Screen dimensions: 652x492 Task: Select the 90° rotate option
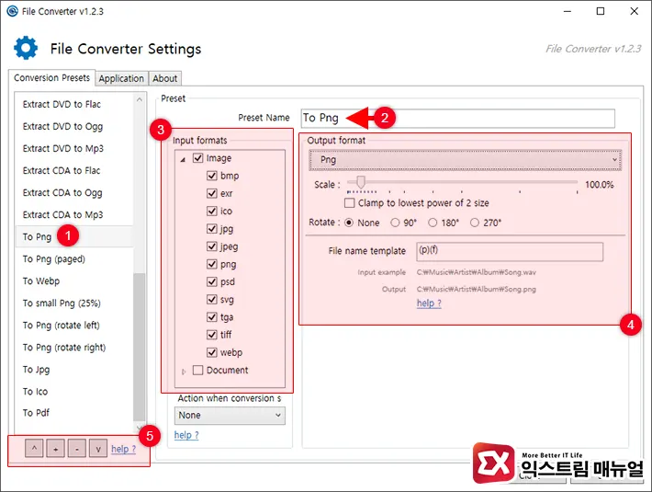pos(397,223)
